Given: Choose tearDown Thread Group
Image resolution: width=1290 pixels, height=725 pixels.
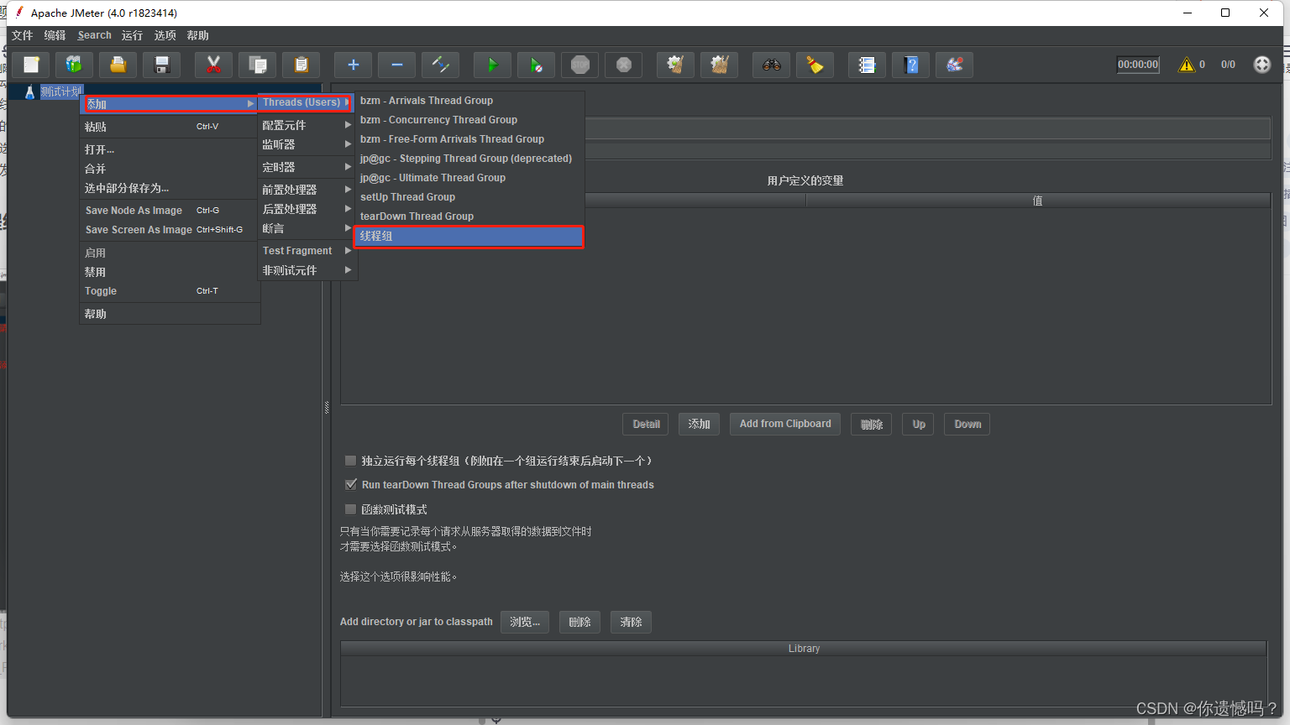Looking at the screenshot, I should pos(469,216).
